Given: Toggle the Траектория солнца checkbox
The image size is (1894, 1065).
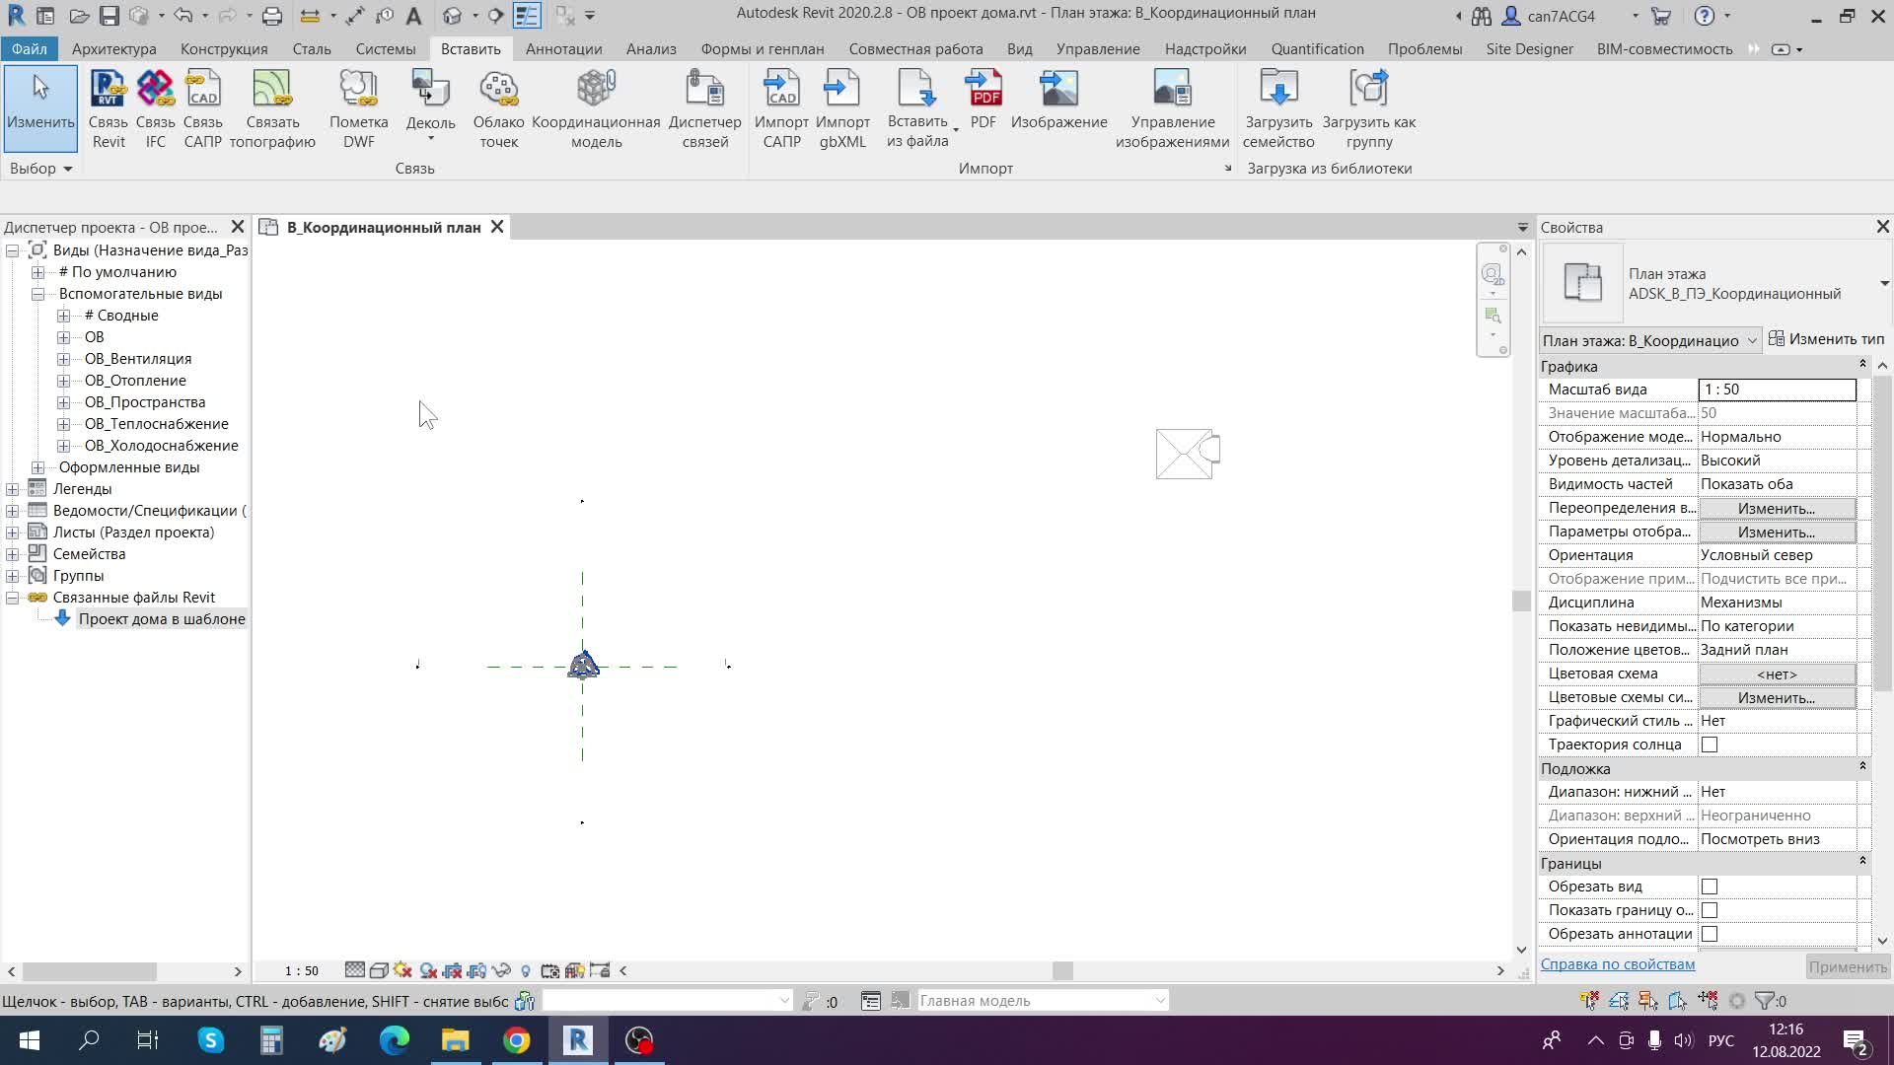Looking at the screenshot, I should (1710, 745).
